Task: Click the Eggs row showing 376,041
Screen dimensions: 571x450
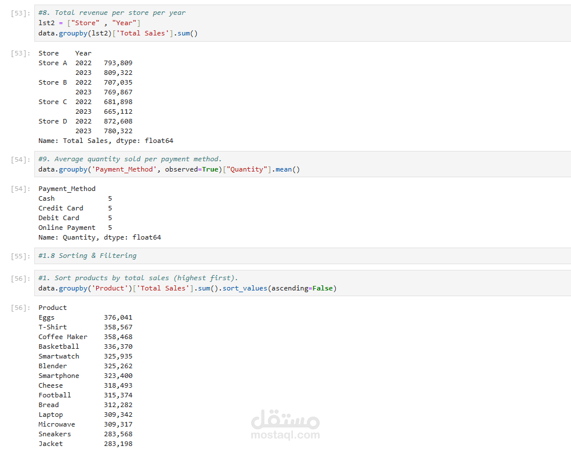Action: [x=85, y=317]
